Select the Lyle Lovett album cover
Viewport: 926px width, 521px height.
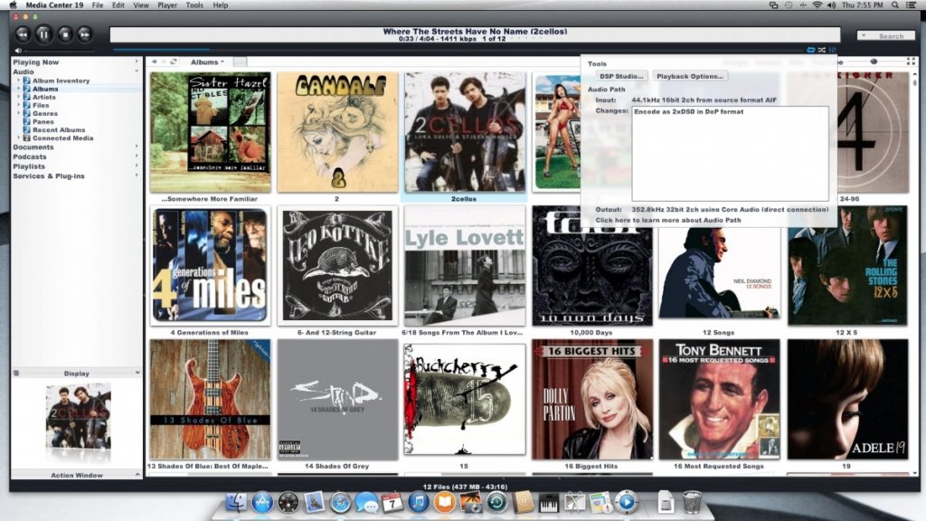(465, 266)
